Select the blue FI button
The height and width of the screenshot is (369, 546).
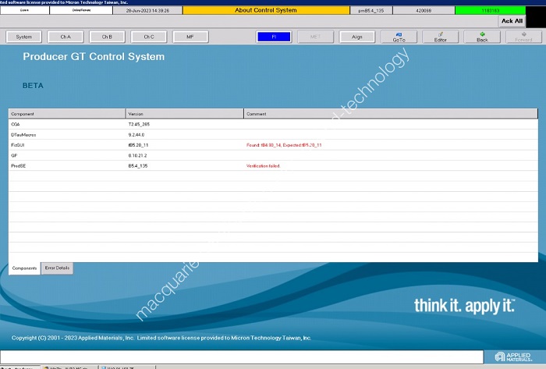pos(273,37)
